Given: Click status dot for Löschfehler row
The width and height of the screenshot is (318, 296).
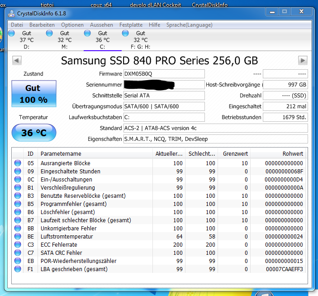Looking at the screenshot, I should coord(18,212).
